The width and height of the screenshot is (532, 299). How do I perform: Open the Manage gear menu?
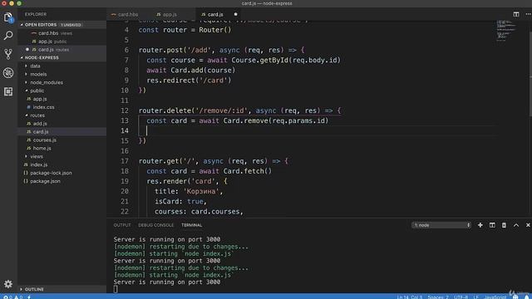click(x=8, y=284)
